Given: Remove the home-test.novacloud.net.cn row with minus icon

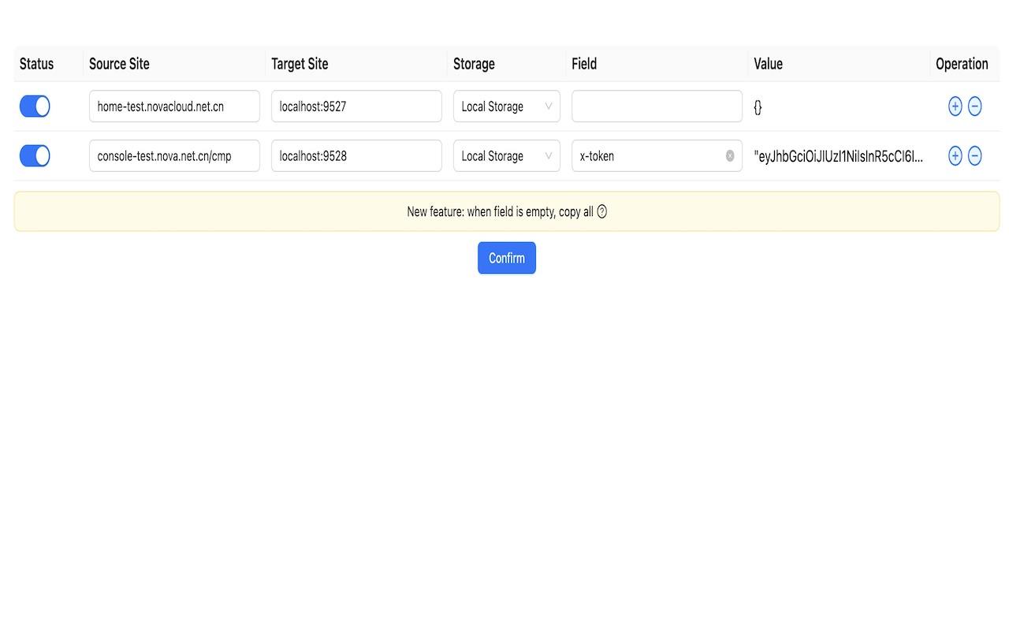Looking at the screenshot, I should (974, 106).
